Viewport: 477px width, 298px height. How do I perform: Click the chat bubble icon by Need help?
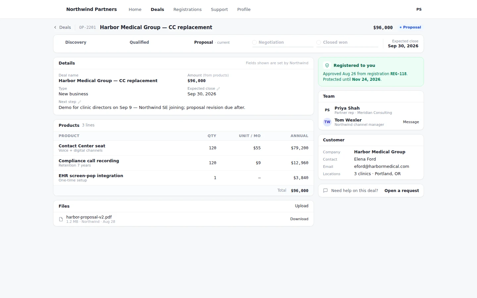pos(326,191)
